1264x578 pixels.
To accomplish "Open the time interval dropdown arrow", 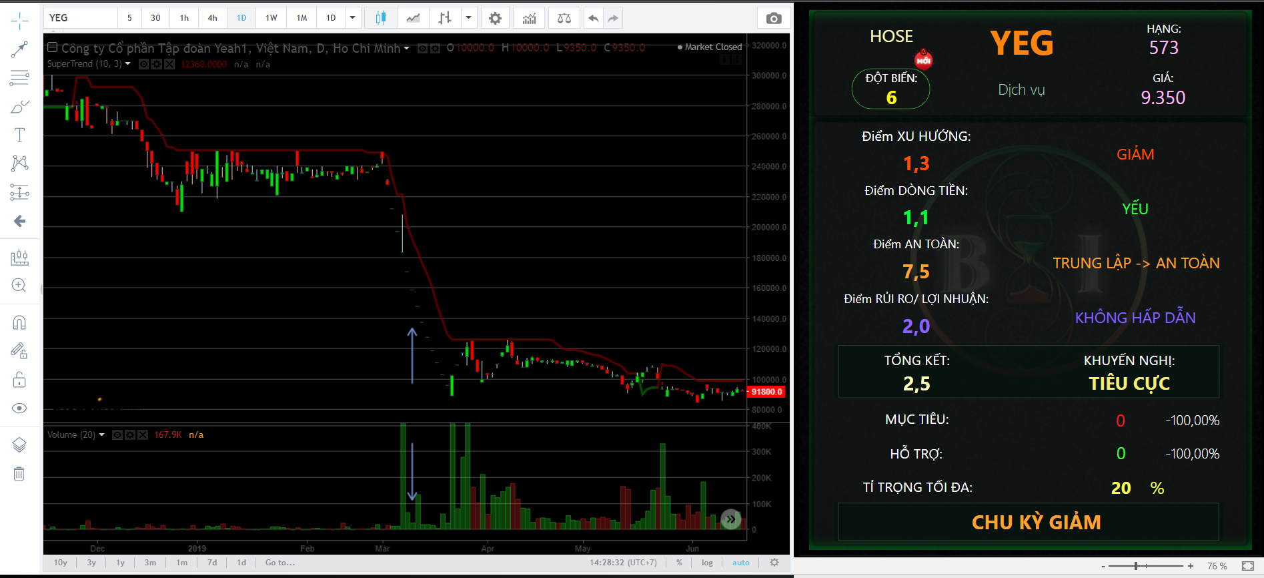I will (x=352, y=18).
